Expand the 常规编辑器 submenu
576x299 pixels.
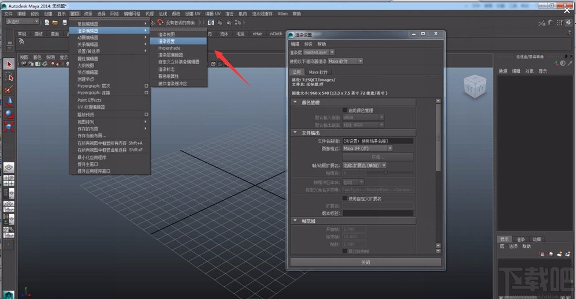110,24
